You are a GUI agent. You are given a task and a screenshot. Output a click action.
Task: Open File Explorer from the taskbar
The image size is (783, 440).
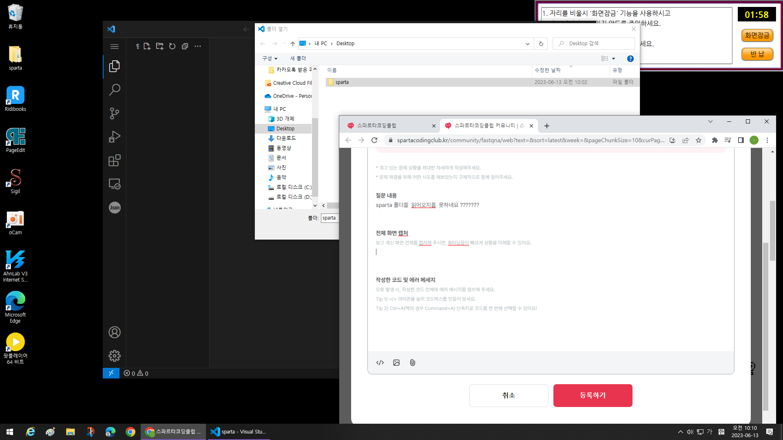pos(71,432)
